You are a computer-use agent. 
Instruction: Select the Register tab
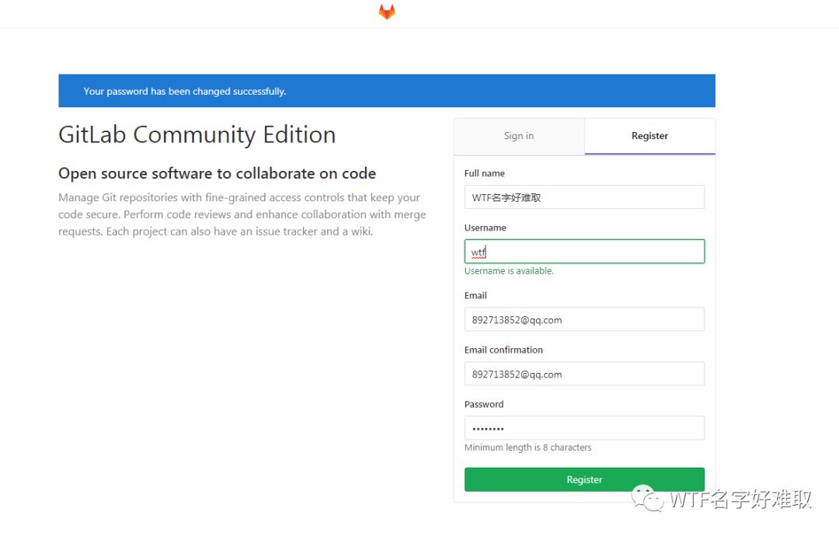pos(649,137)
